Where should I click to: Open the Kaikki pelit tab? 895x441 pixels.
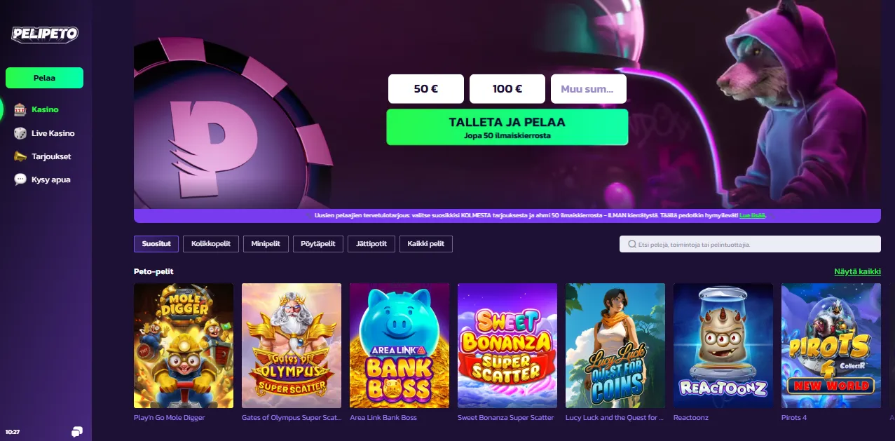[x=426, y=244]
